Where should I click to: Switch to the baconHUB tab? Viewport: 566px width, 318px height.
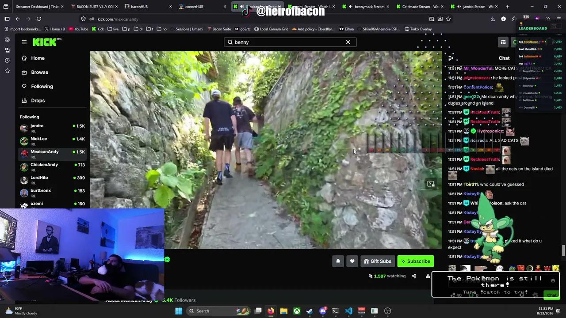pyautogui.click(x=148, y=7)
